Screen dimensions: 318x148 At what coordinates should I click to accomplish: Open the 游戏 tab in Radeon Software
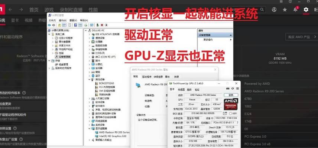tap(49, 10)
